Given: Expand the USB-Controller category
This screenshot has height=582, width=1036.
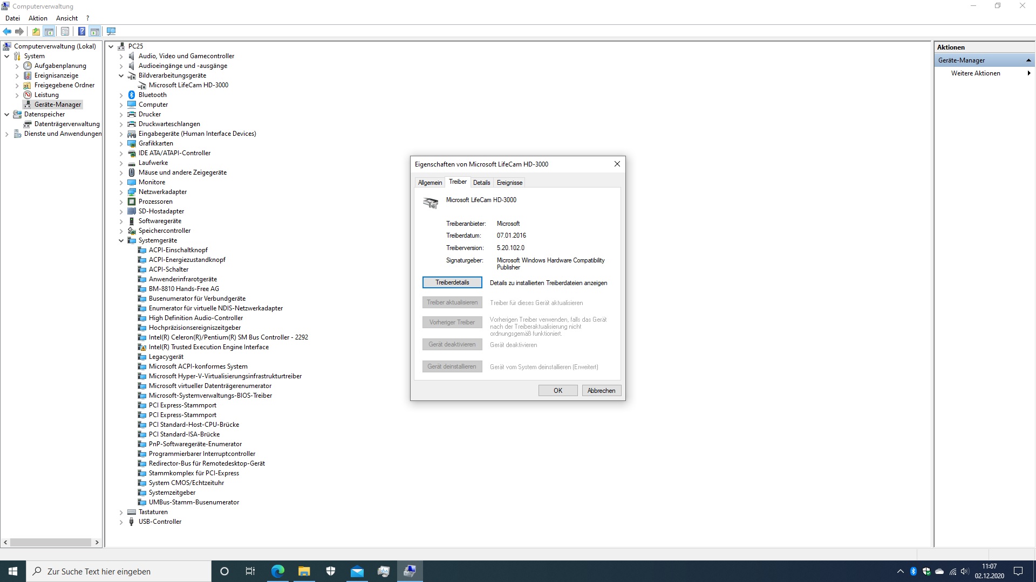Looking at the screenshot, I should pos(121,522).
